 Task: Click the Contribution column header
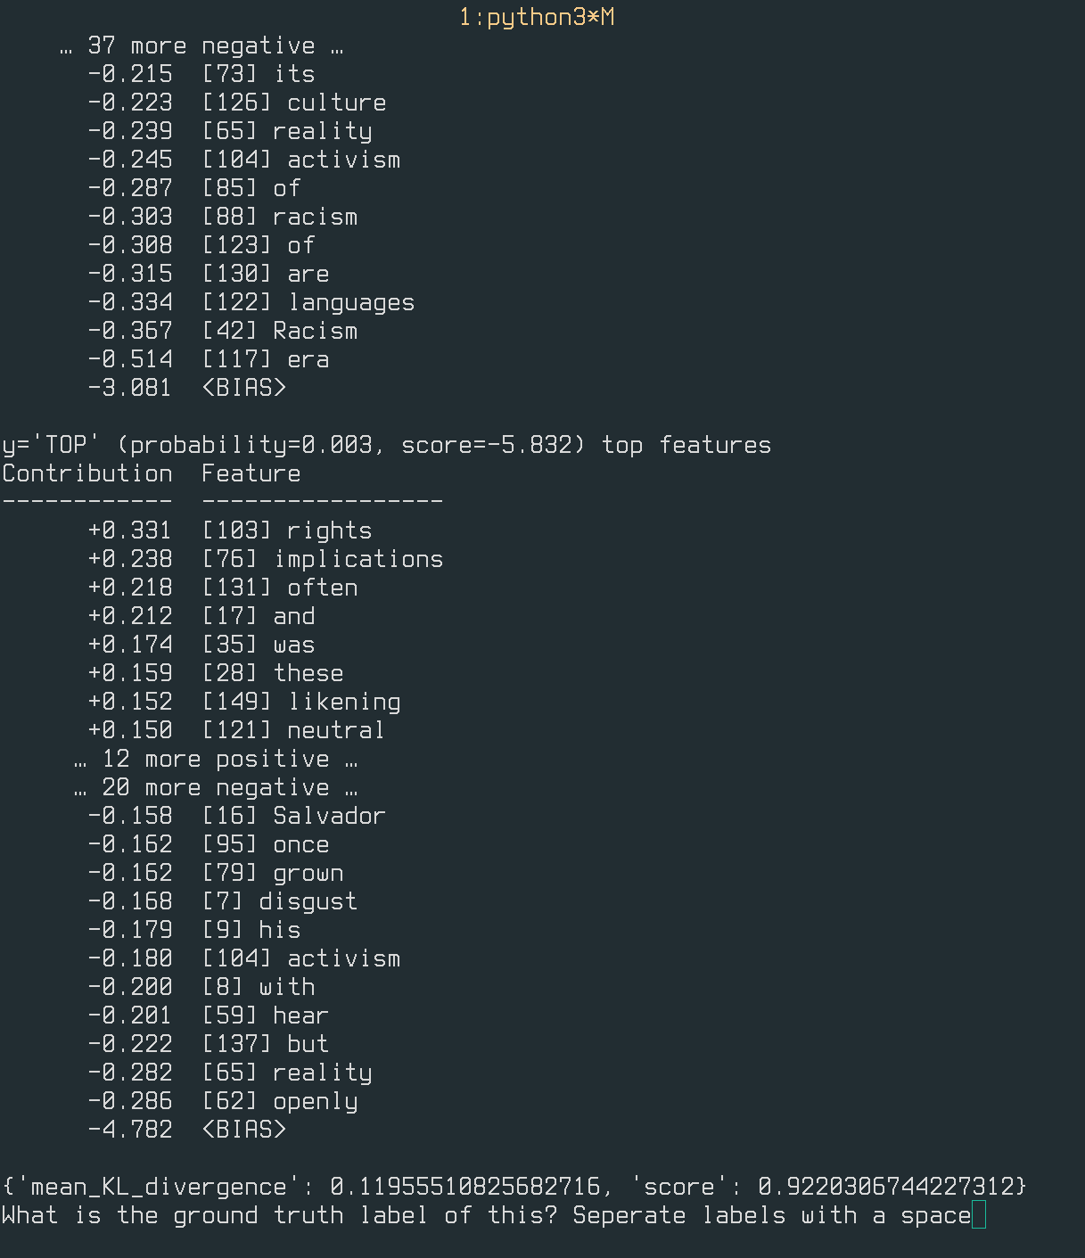(x=87, y=473)
